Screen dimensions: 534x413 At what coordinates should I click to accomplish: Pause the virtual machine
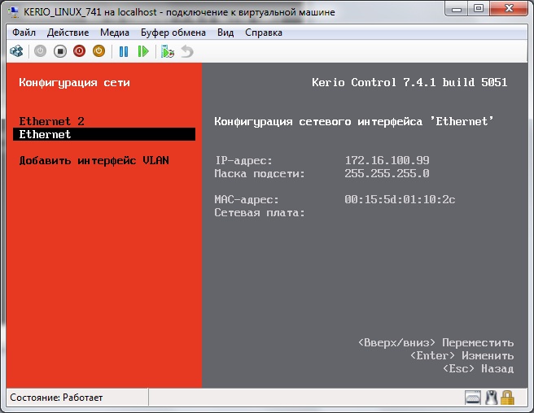pyautogui.click(x=124, y=51)
